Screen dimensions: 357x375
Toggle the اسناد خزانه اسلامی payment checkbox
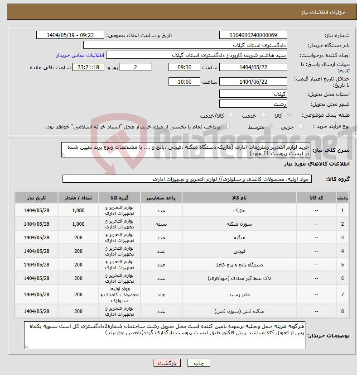click(x=227, y=126)
